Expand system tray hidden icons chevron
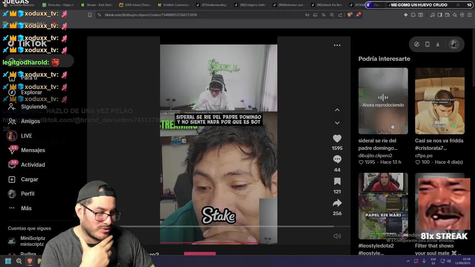This screenshot has width=475, height=267. click(408, 261)
